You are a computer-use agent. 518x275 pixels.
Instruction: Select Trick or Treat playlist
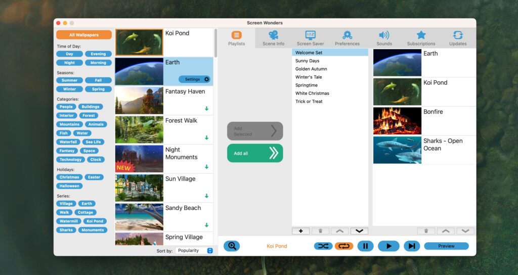[330, 101]
